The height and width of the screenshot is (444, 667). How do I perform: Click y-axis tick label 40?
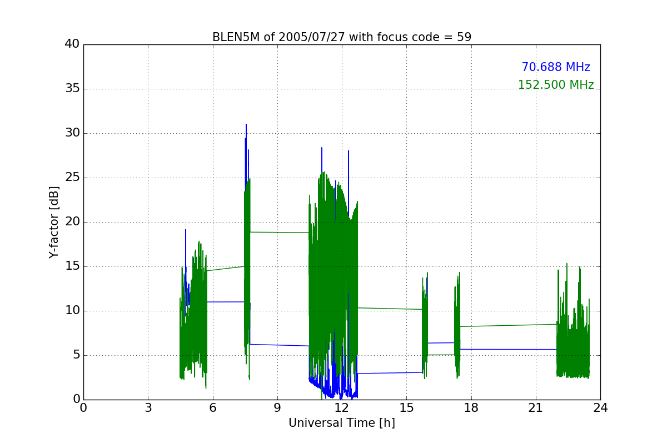coord(72,44)
